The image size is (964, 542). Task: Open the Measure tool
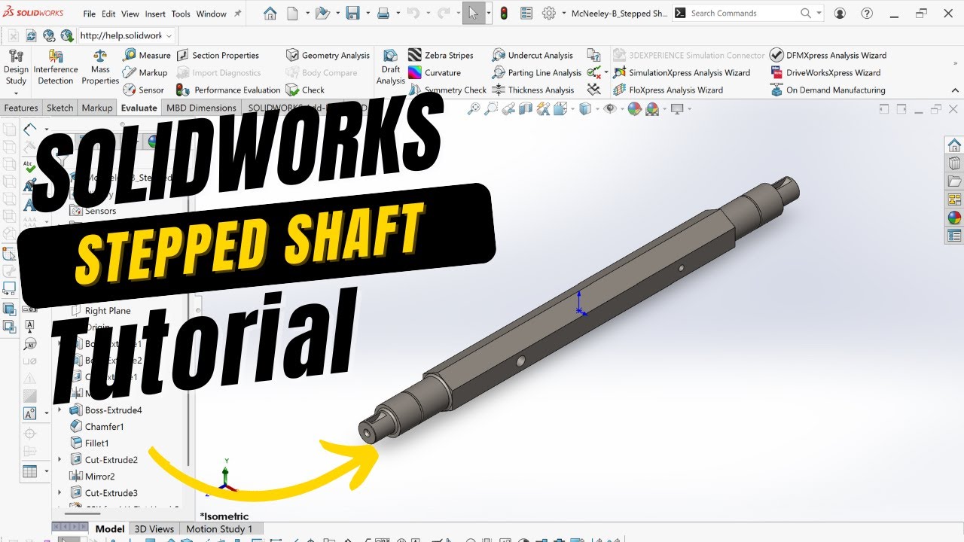[x=147, y=55]
